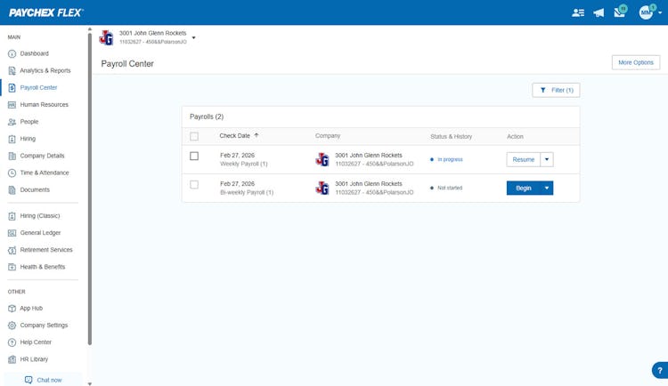Begin the bi-weekly payroll
Image resolution: width=668 pixels, height=386 pixels.
click(x=523, y=188)
